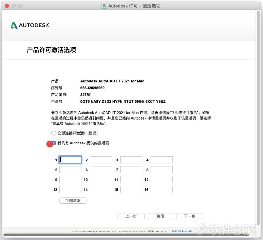Click activation code field 15
This screenshot has height=240, width=263.
[x=131, y=190]
